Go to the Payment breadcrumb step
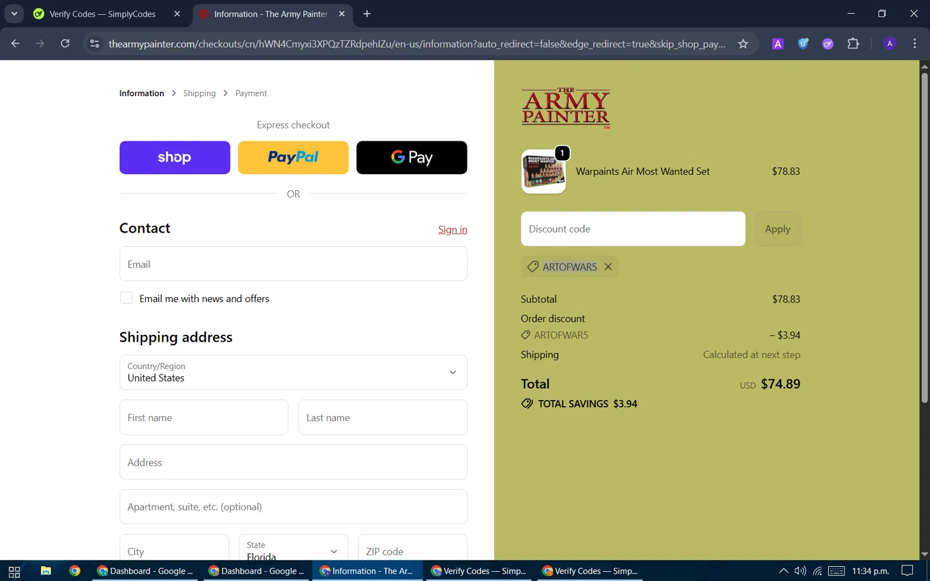The height and width of the screenshot is (581, 930). pos(251,93)
